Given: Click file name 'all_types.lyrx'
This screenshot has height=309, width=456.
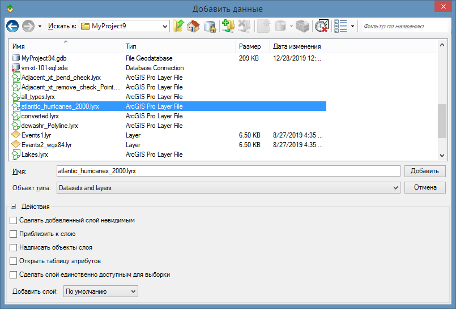Looking at the screenshot, I should (38, 97).
